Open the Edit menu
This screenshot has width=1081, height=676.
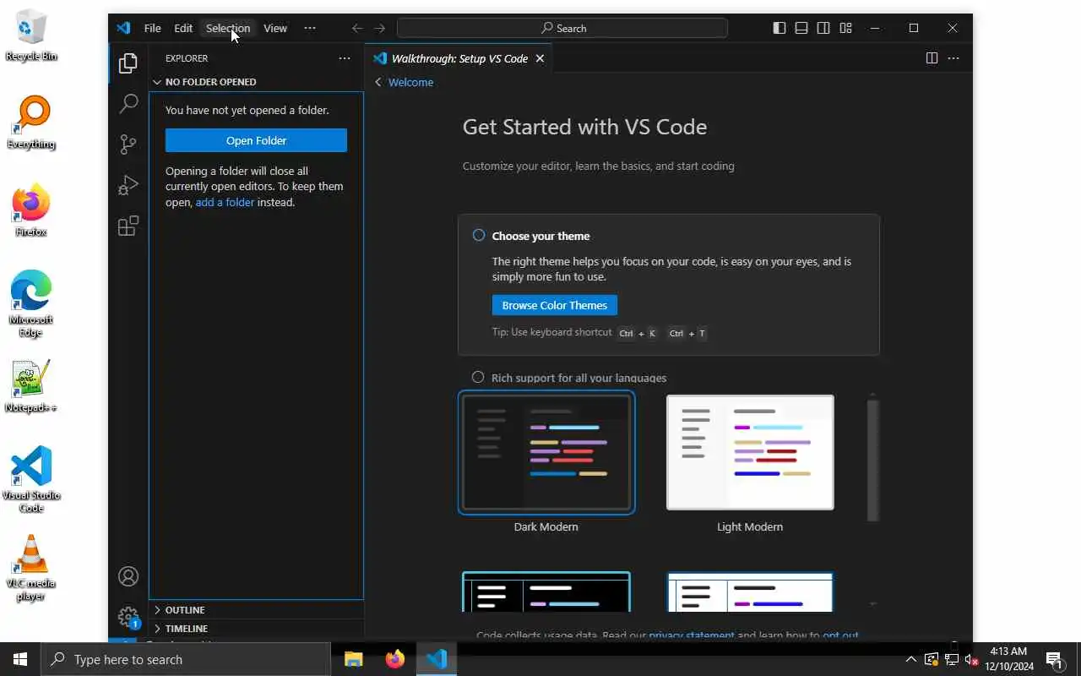[183, 28]
